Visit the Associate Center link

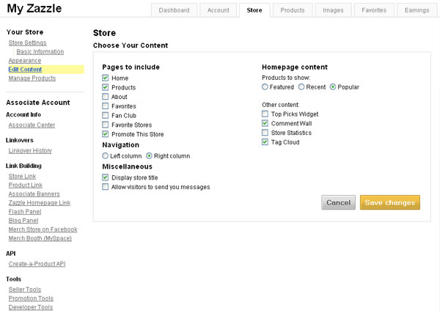32,125
